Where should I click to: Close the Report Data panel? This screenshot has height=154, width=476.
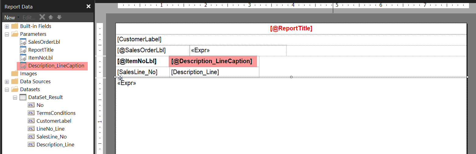tap(88, 6)
